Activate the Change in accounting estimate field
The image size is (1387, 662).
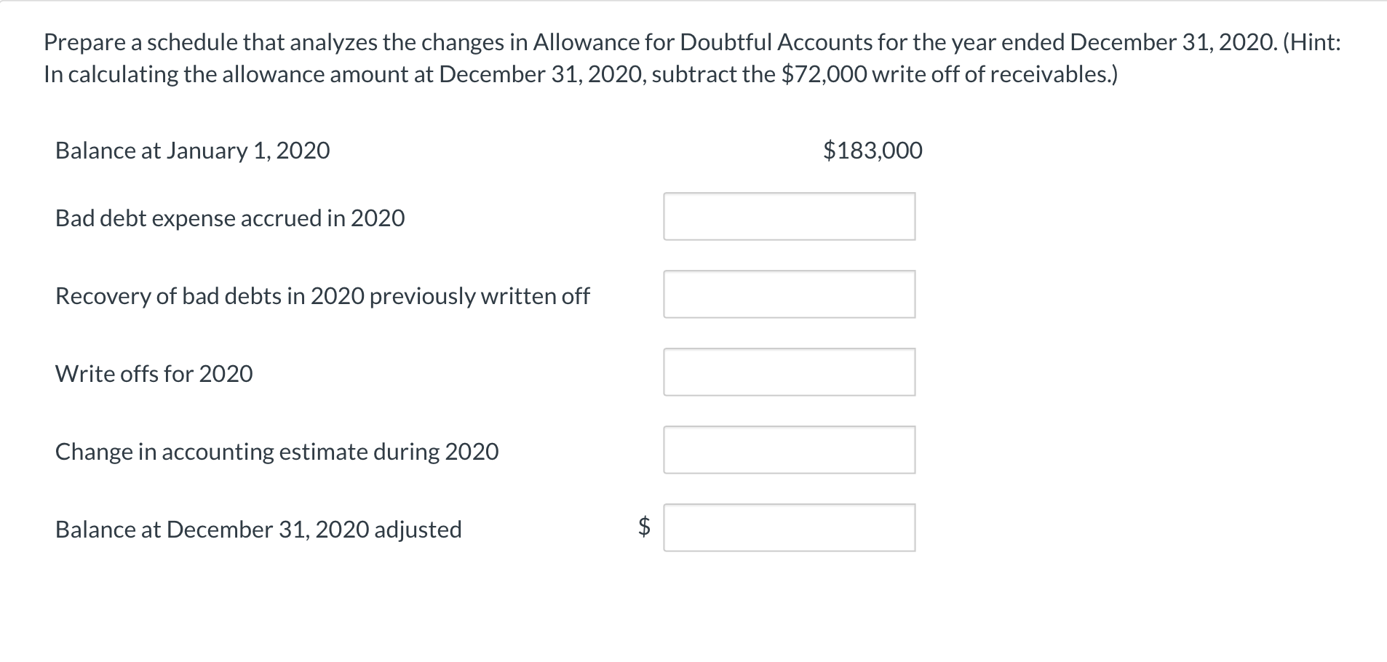click(790, 450)
